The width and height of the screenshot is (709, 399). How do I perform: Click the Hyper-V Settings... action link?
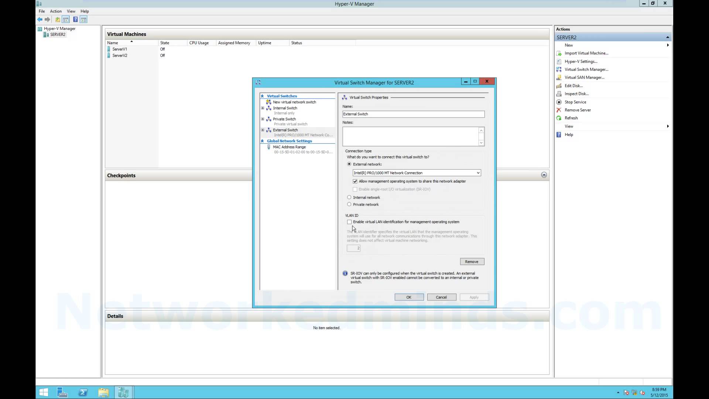581,61
